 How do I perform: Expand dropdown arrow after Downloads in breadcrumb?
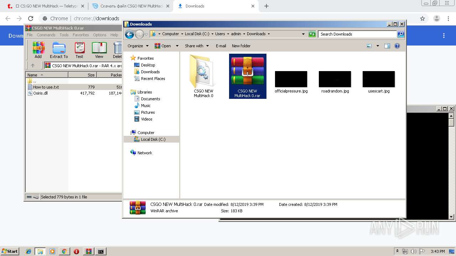pos(269,34)
